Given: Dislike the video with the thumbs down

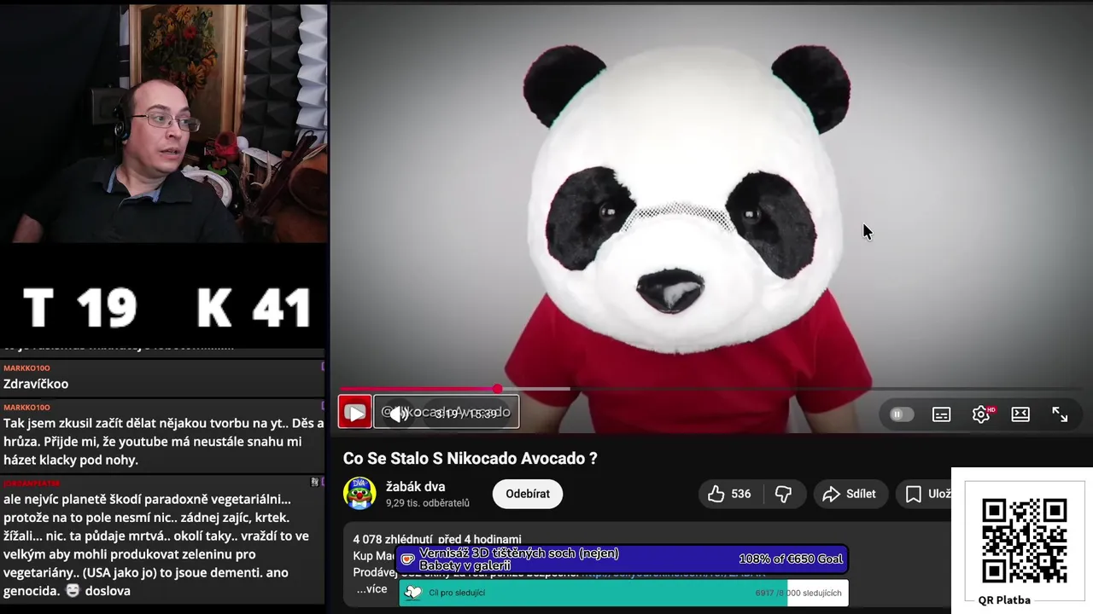Looking at the screenshot, I should (x=783, y=494).
